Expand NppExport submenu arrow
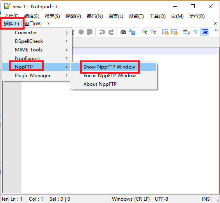This screenshot has height=203, width=220. pos(67,58)
